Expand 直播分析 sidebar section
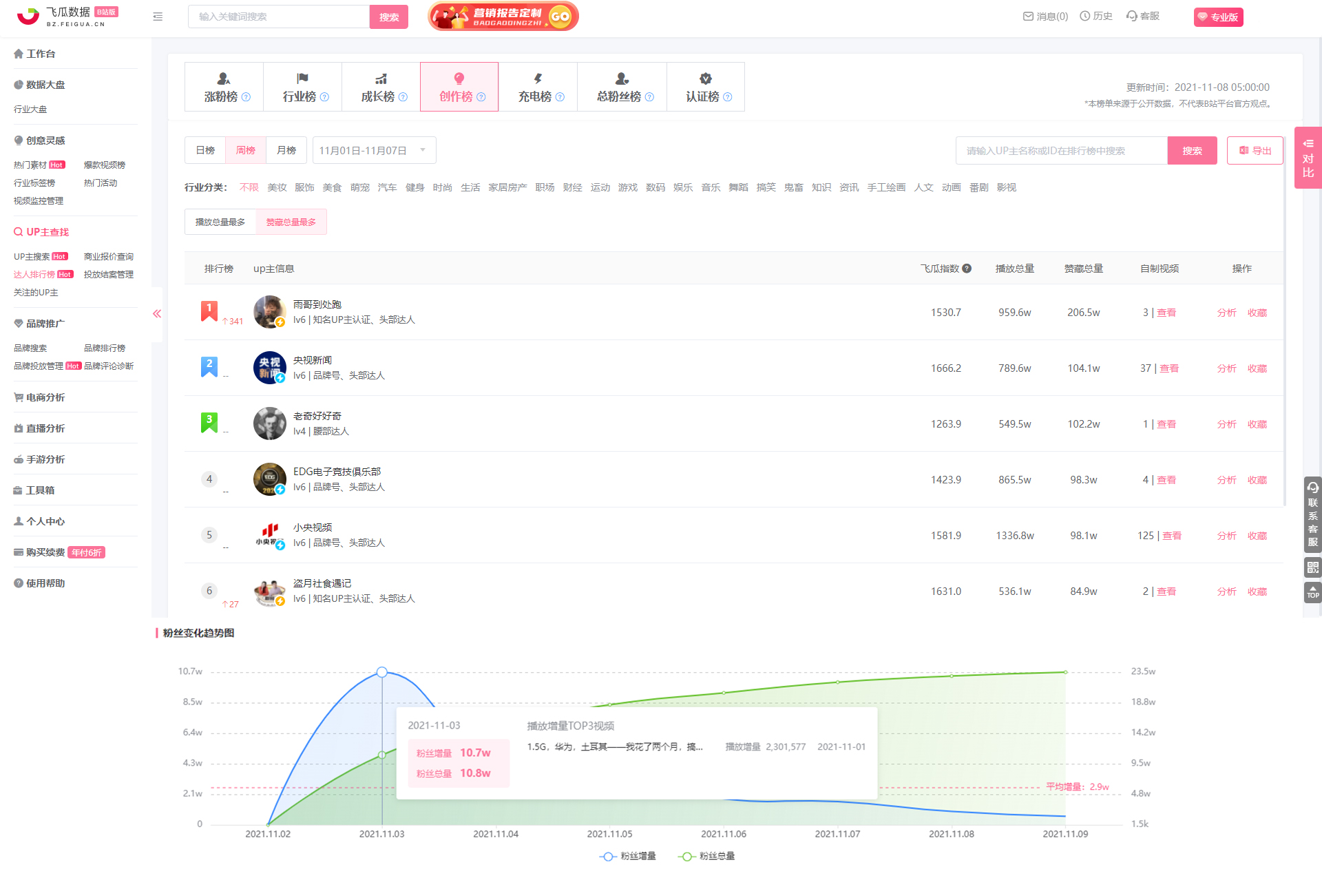This screenshot has height=869, width=1322. pos(45,428)
